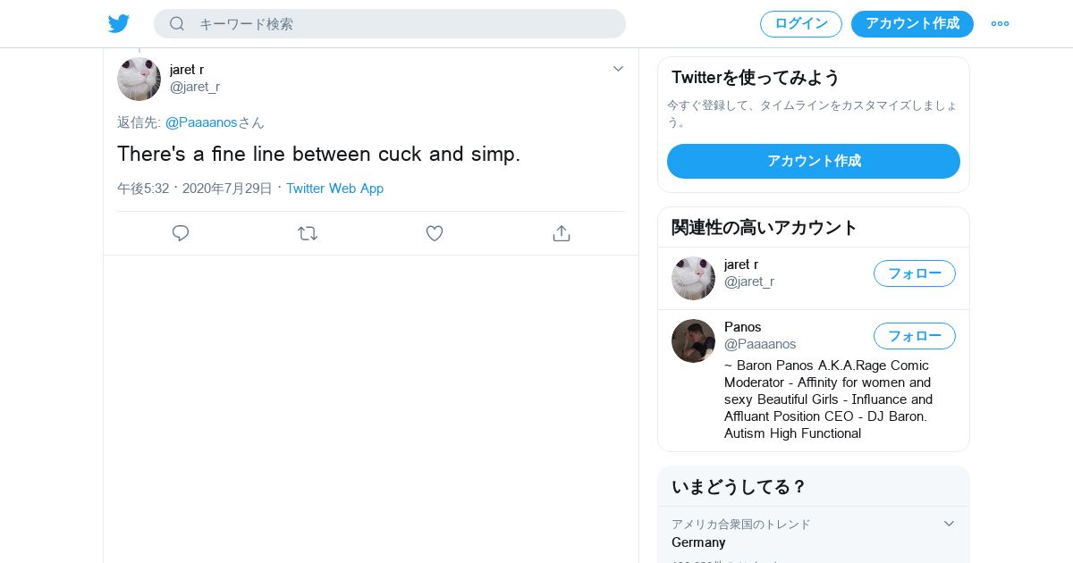Expand the Germany trend options chevron
Viewport: 1073px width, 563px height.
pyautogui.click(x=949, y=524)
